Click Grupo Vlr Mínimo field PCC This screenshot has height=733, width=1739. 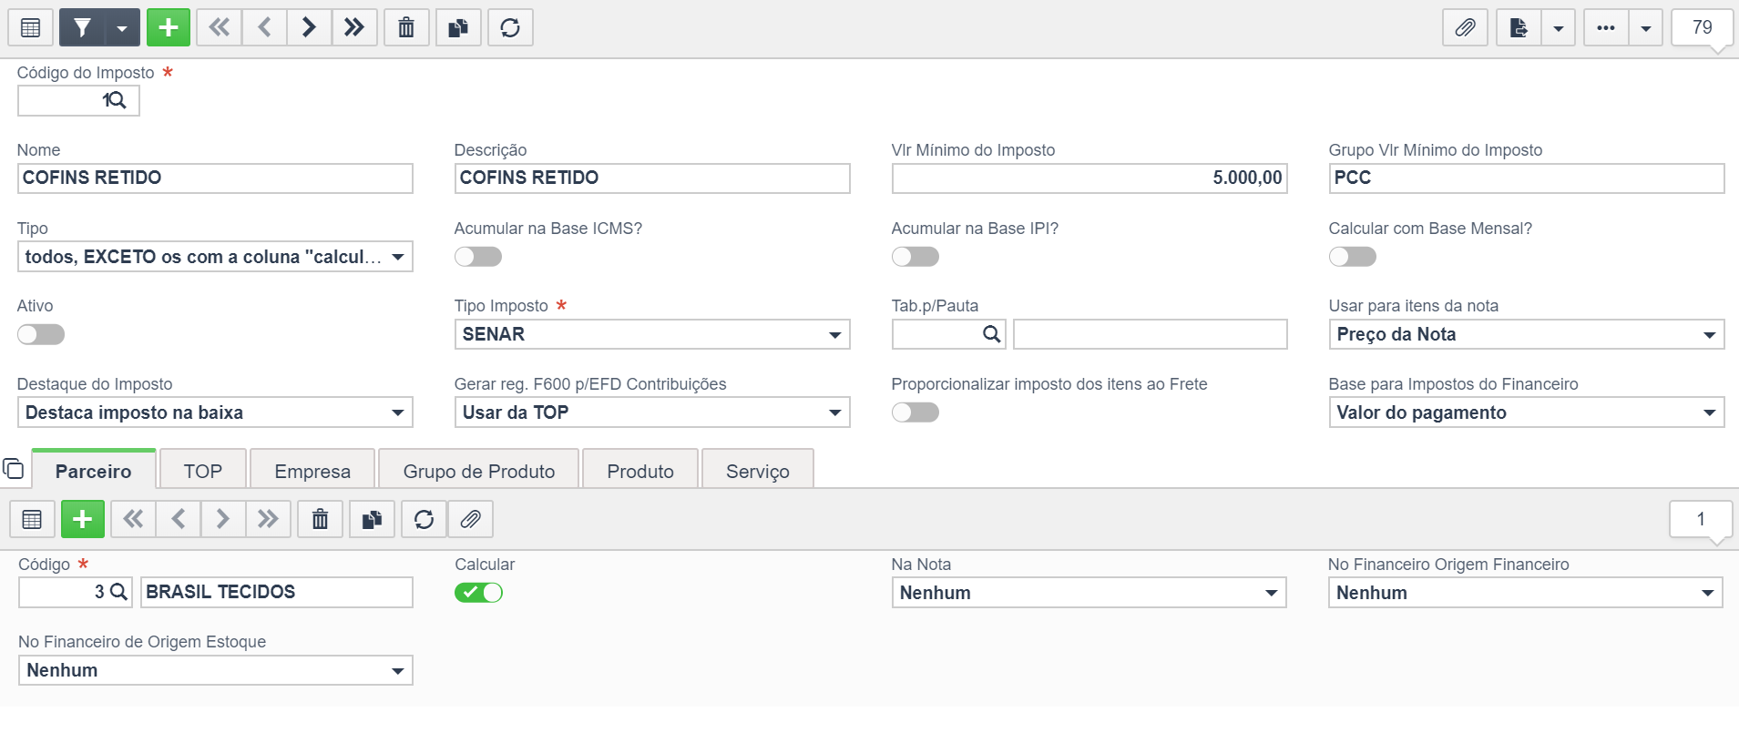[1527, 178]
